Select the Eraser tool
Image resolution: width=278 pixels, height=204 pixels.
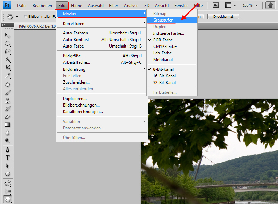point(7,117)
